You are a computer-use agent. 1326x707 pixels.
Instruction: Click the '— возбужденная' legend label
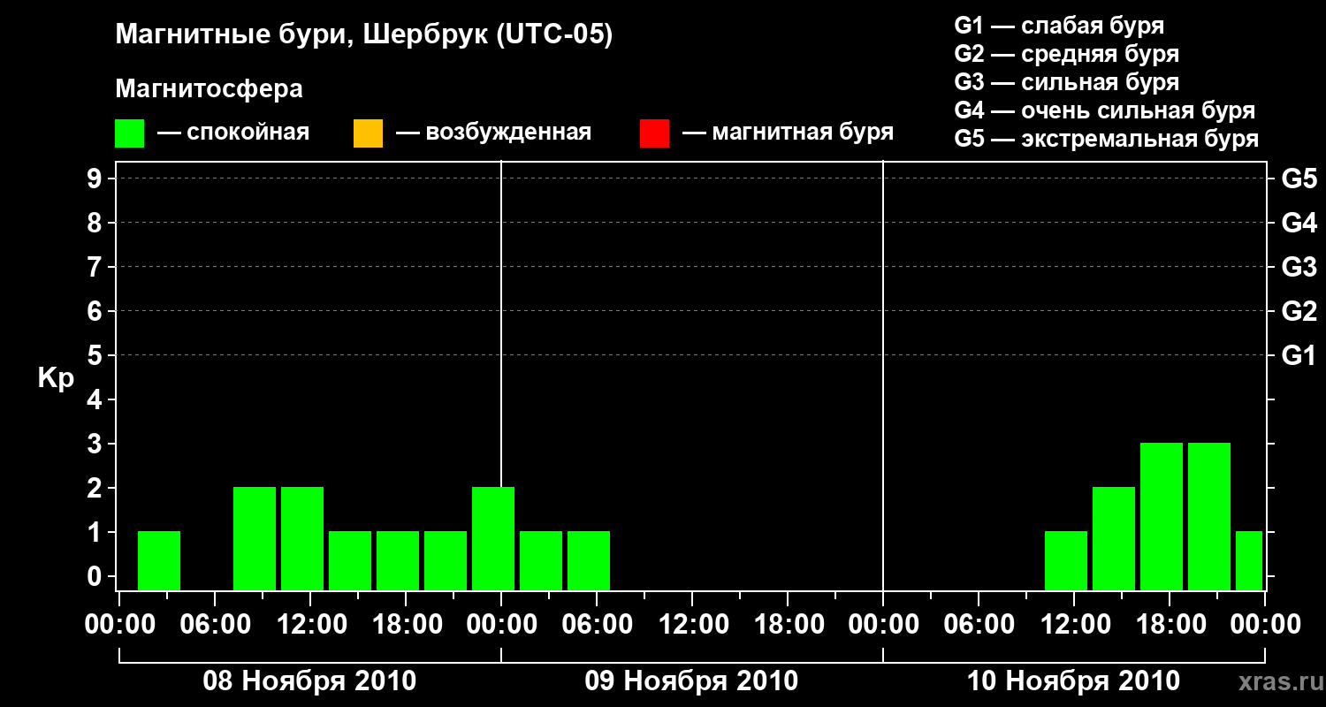coord(493,133)
